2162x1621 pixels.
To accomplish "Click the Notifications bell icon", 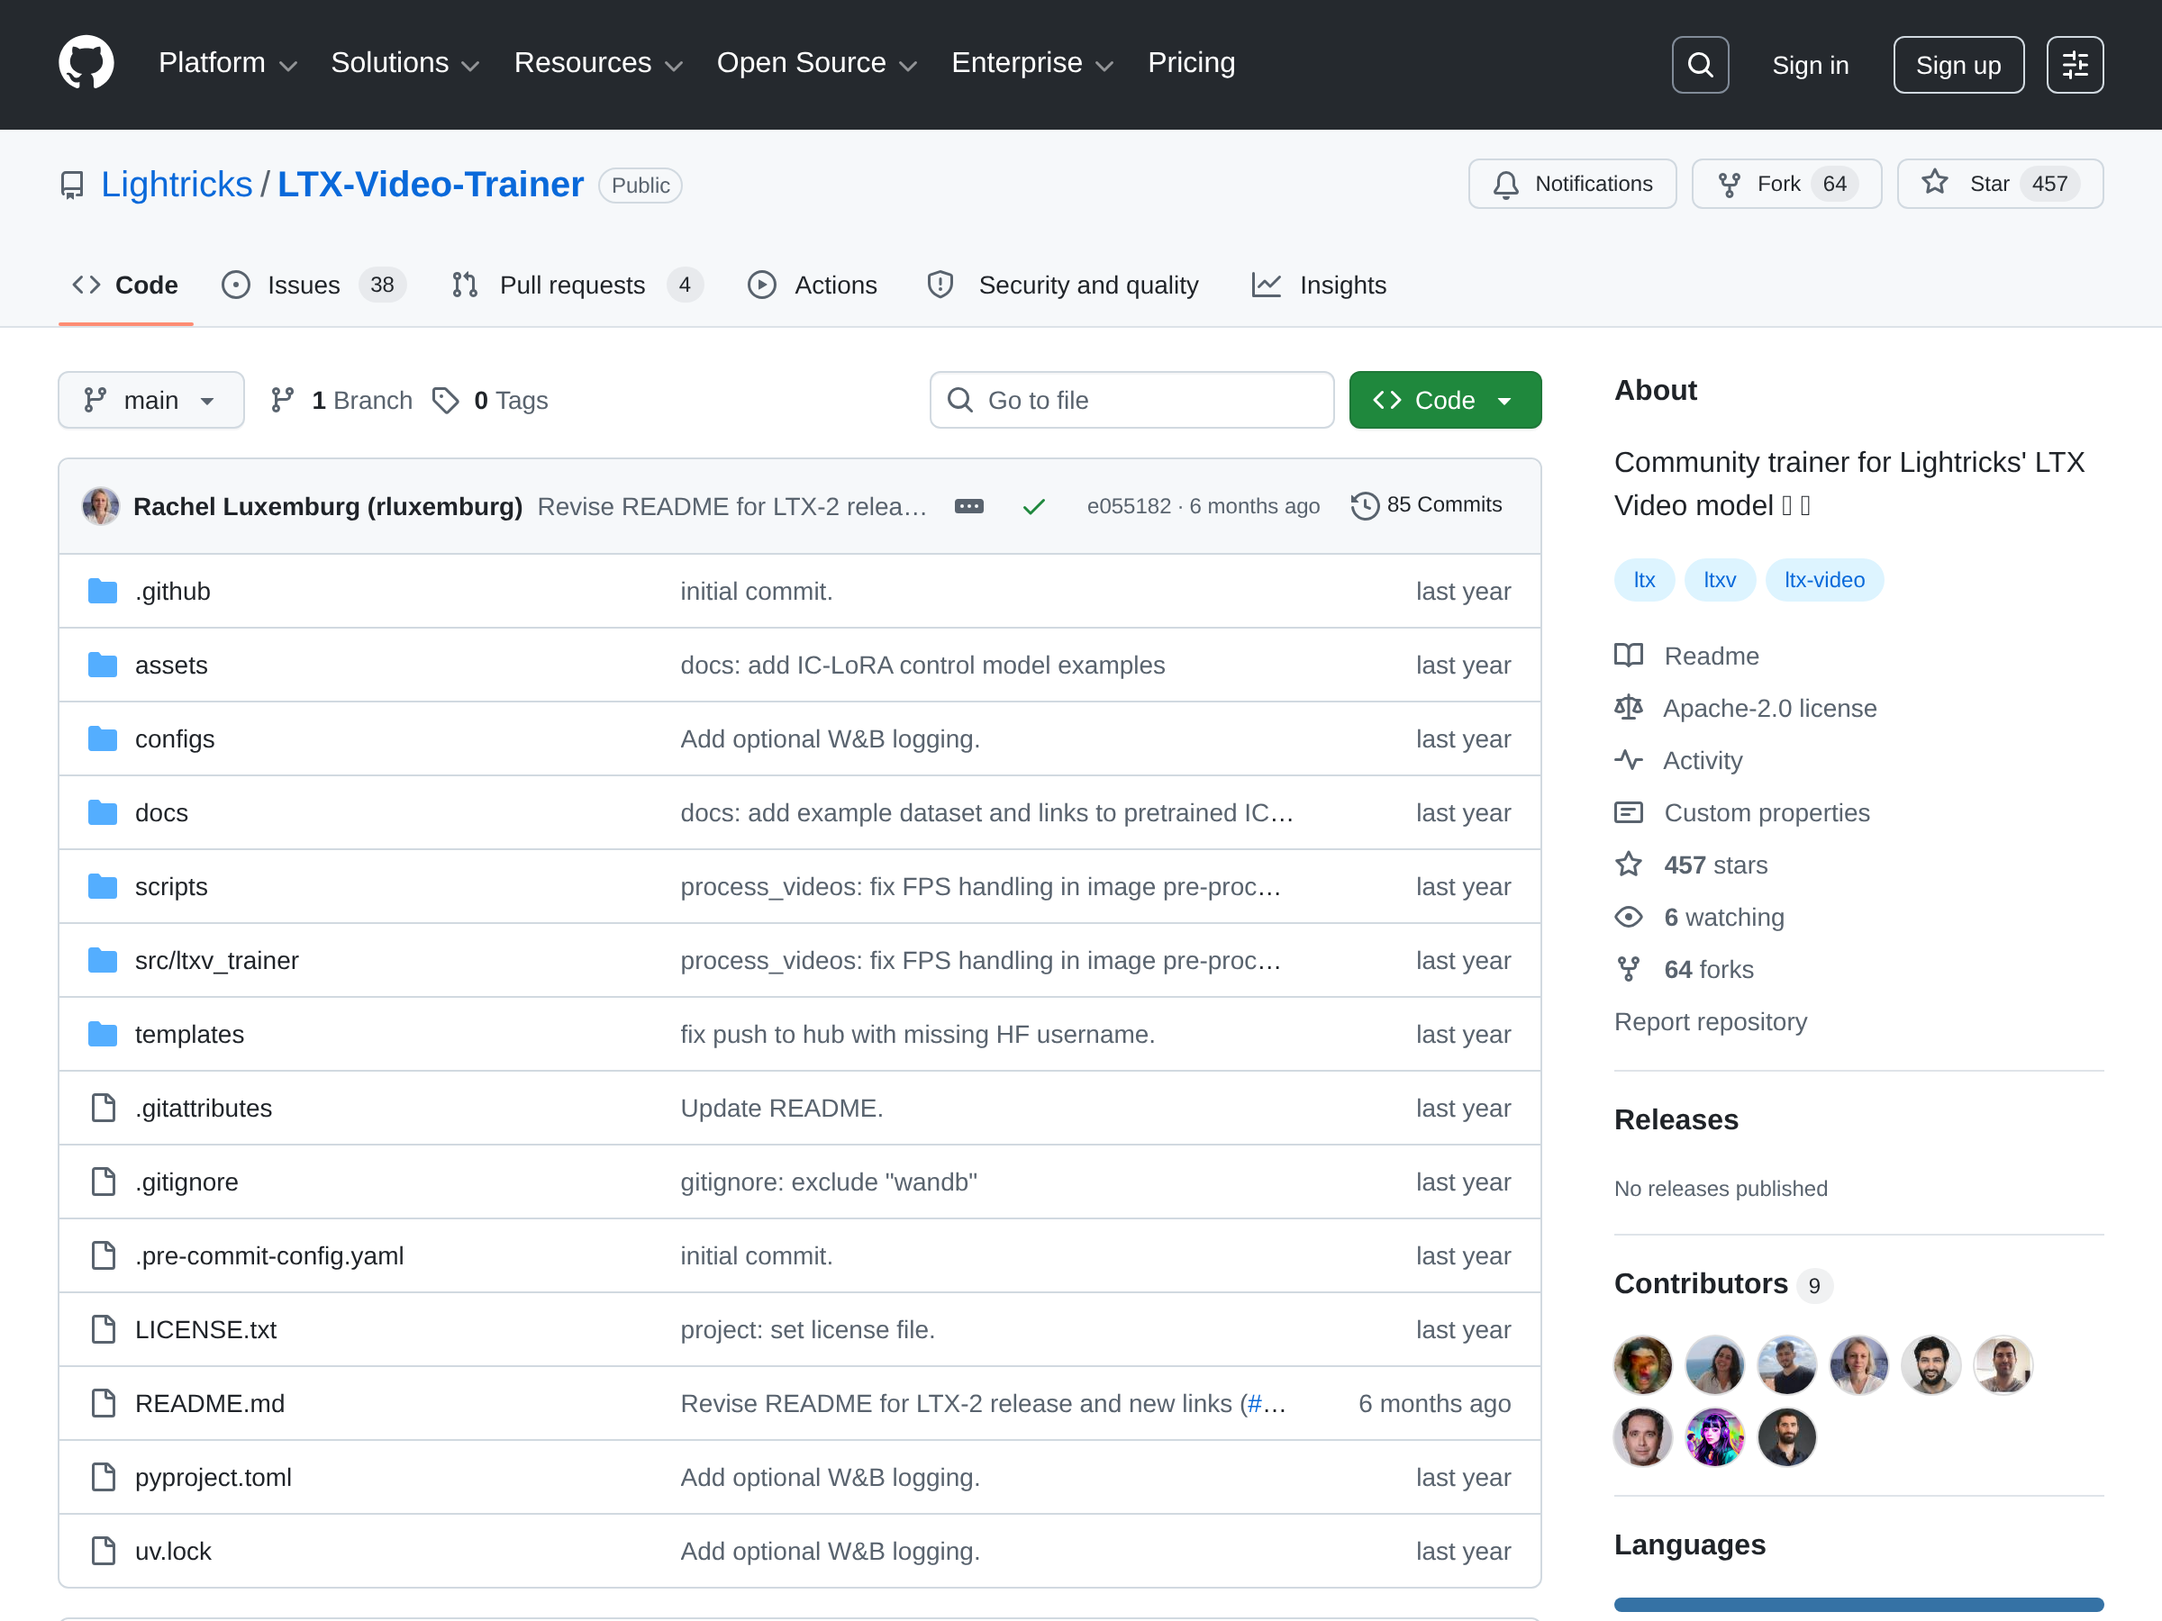I will pos(1506,185).
